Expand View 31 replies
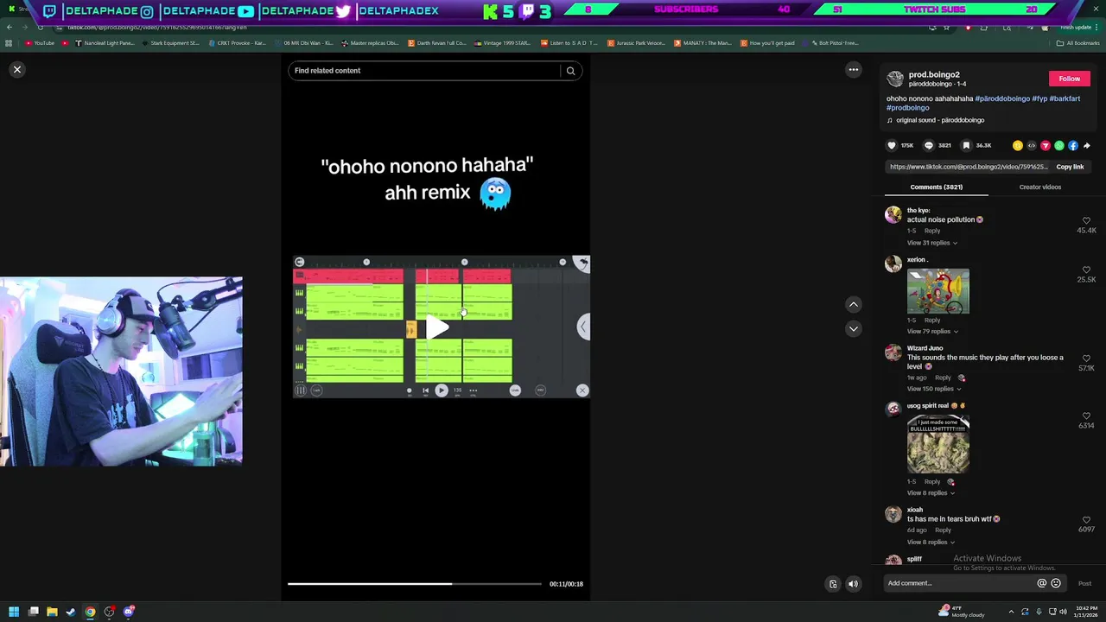Viewport: 1106px width, 622px height. click(x=931, y=243)
